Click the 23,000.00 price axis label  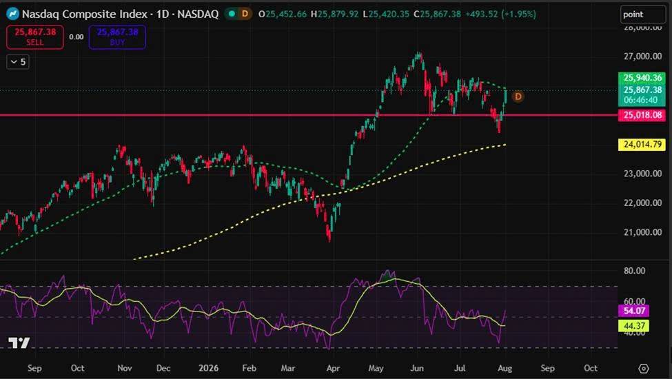(642, 174)
